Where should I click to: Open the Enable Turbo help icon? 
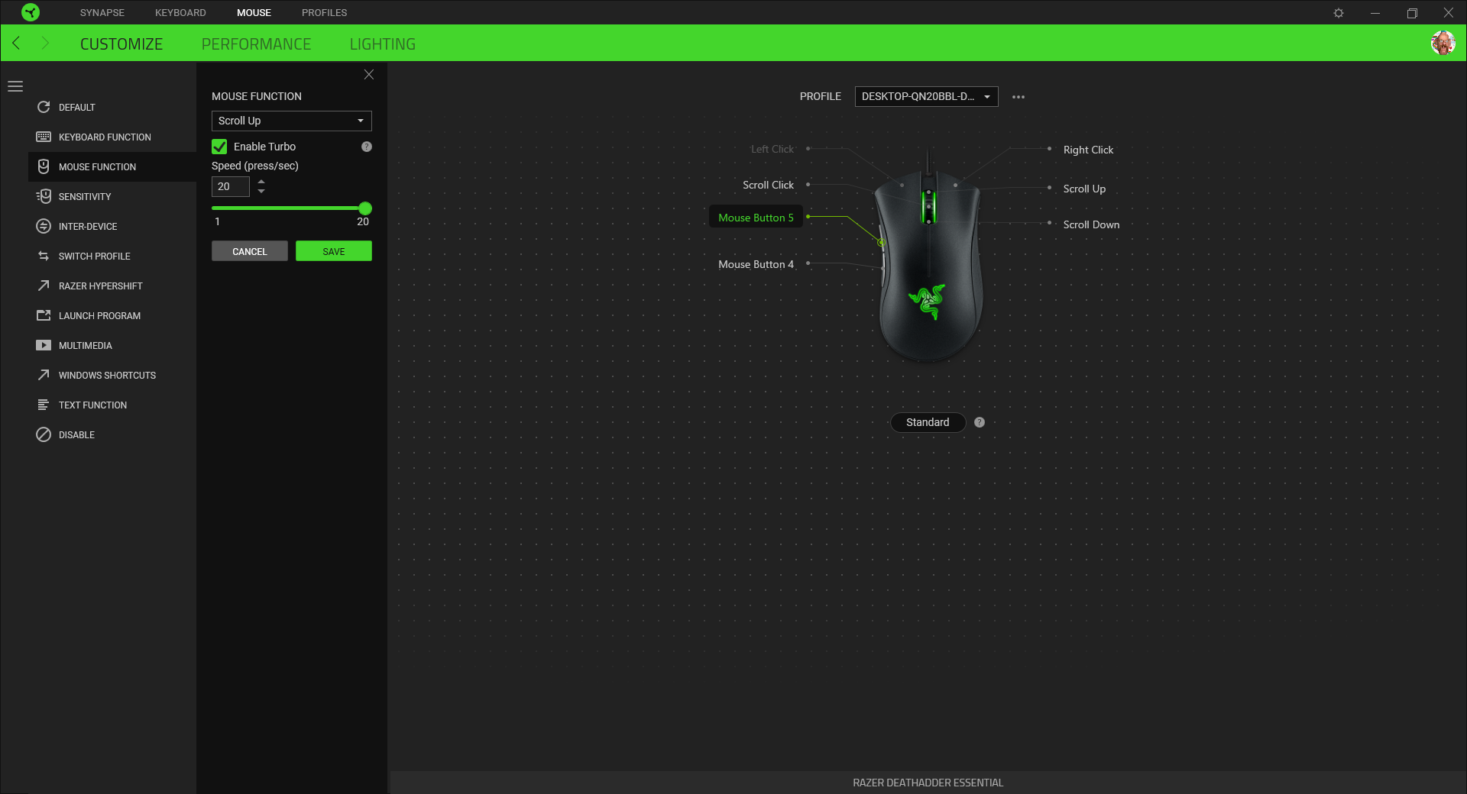pos(367,147)
